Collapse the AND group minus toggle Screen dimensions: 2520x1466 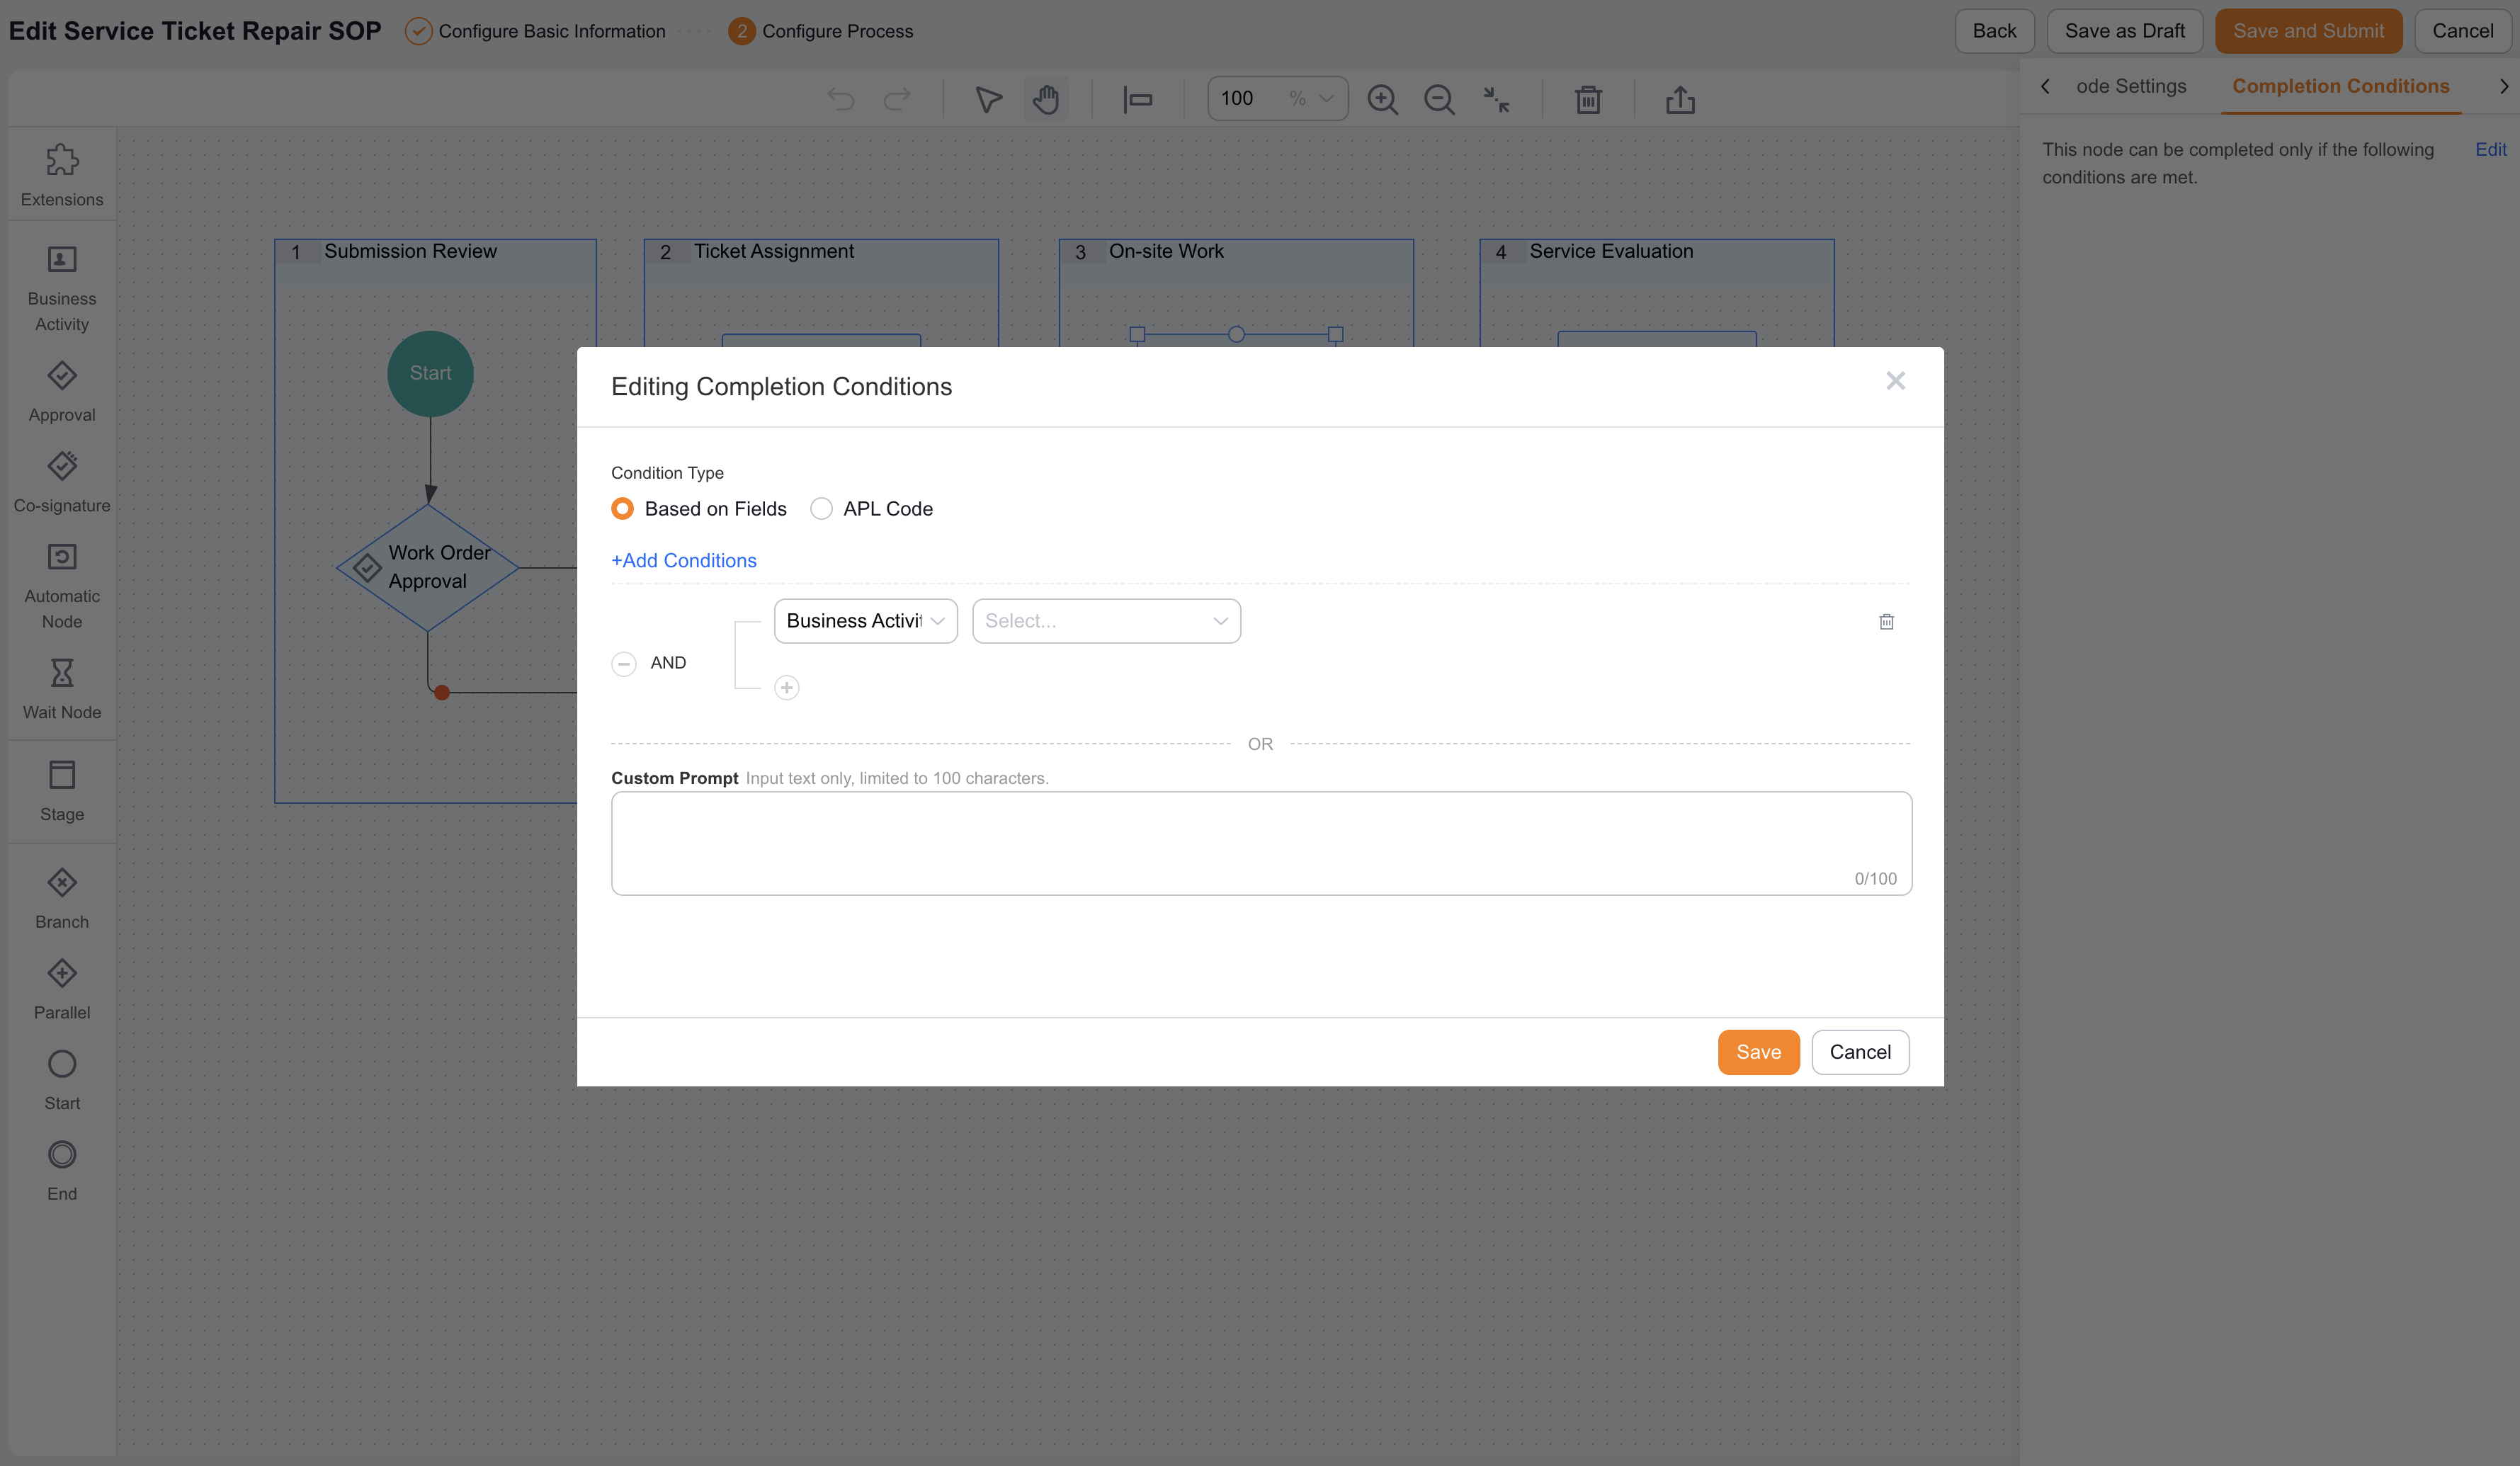pos(624,664)
